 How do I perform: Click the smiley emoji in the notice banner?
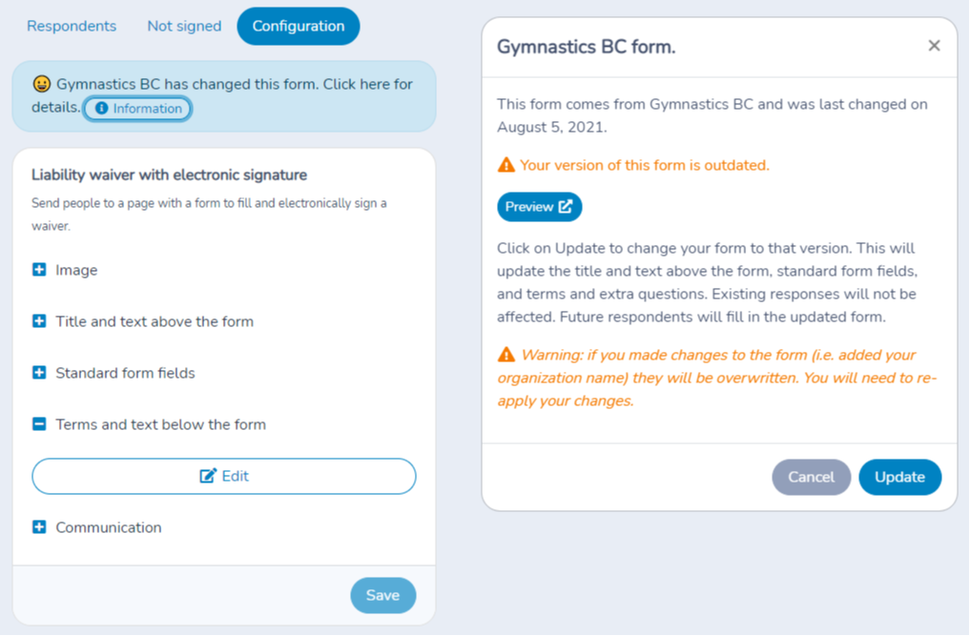pyautogui.click(x=41, y=84)
